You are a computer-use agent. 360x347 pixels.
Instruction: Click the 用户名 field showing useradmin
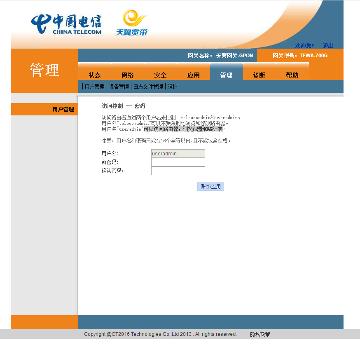click(178, 154)
